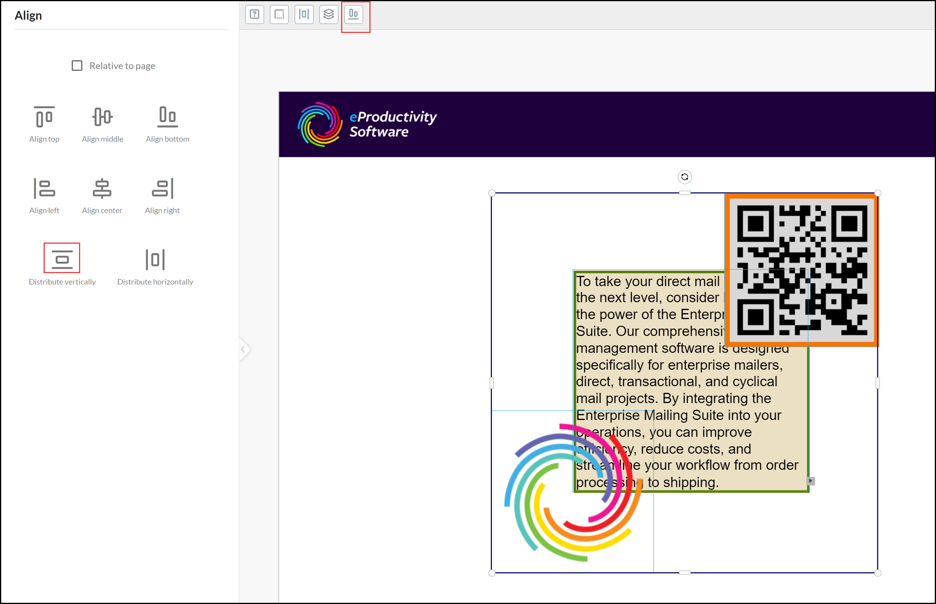Viewport: 936px width, 604px height.
Task: Open the spacing toolbar button
Action: coord(304,15)
